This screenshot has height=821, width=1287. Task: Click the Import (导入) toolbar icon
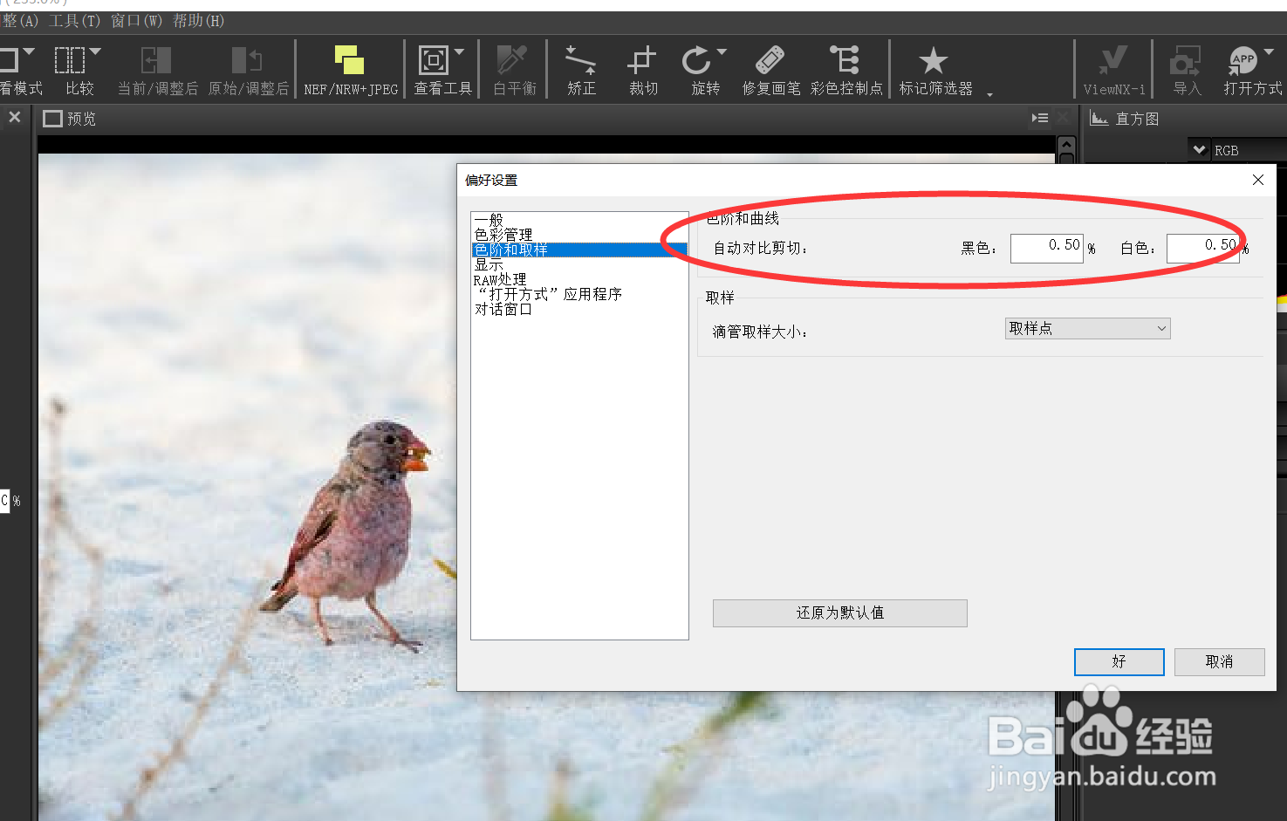click(x=1186, y=60)
